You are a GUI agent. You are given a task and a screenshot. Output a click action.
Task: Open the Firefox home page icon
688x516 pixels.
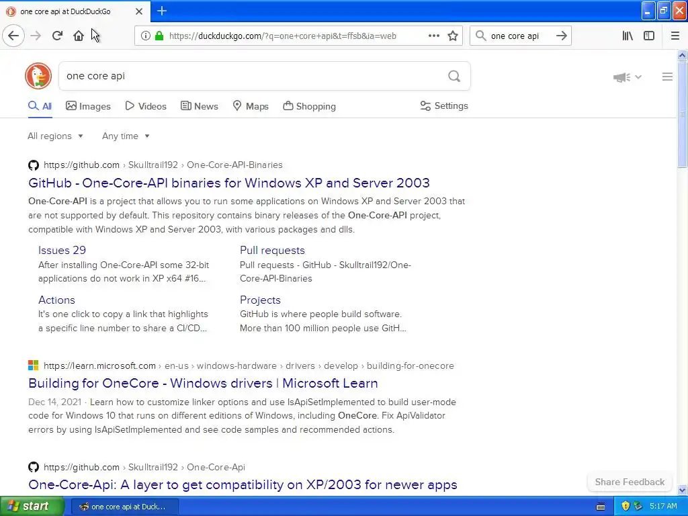[79, 36]
